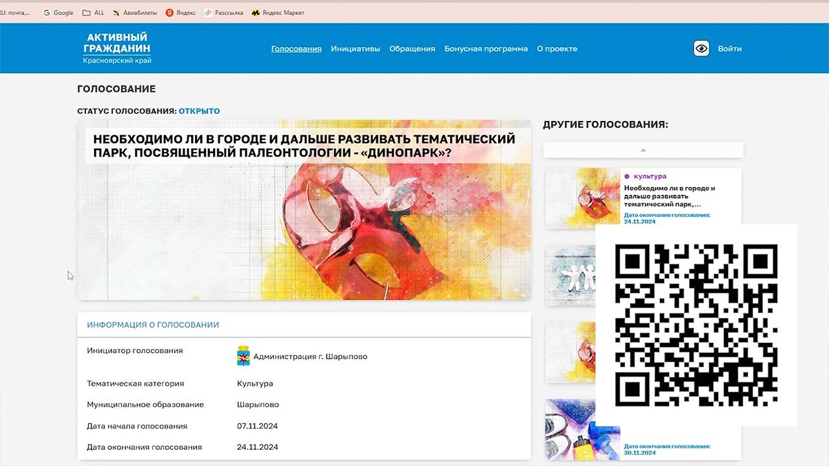Click the 30.11.2024 end date on last card
The width and height of the screenshot is (829, 466).
click(x=640, y=453)
